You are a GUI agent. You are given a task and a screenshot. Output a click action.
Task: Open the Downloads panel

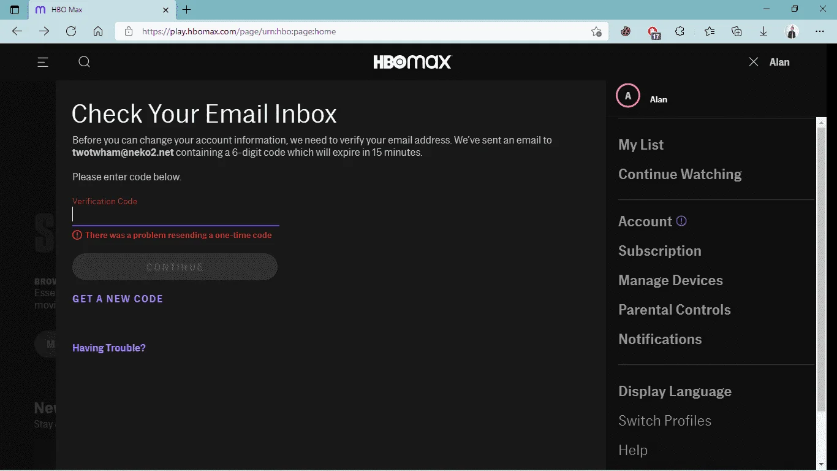tap(763, 31)
